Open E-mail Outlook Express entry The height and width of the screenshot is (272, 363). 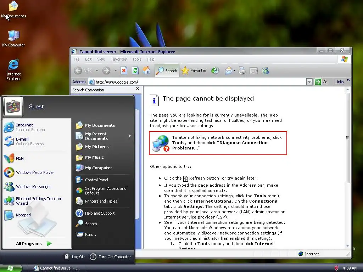[37, 141]
